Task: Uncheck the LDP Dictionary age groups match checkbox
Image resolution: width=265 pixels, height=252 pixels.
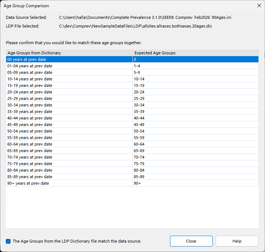Action: (8, 241)
